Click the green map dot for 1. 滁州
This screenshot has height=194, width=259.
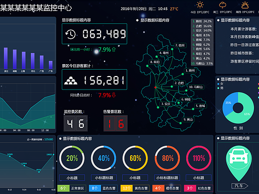tap(183, 74)
